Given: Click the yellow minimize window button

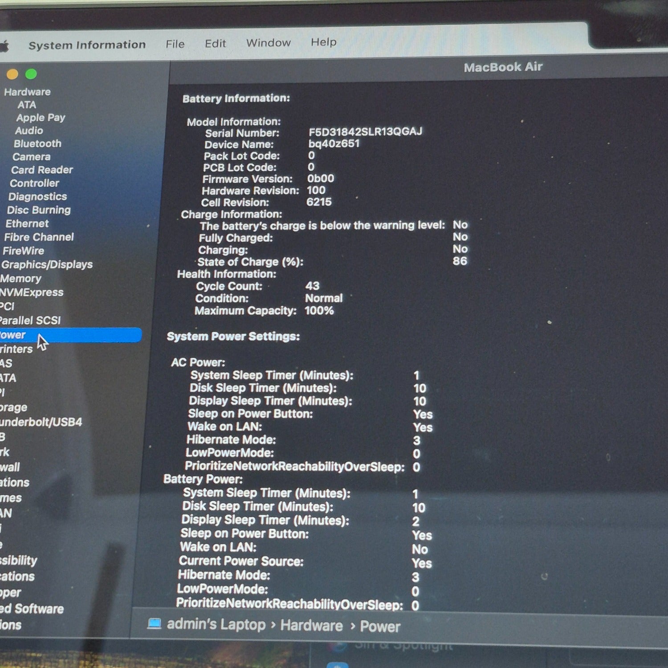Looking at the screenshot, I should click(12, 74).
